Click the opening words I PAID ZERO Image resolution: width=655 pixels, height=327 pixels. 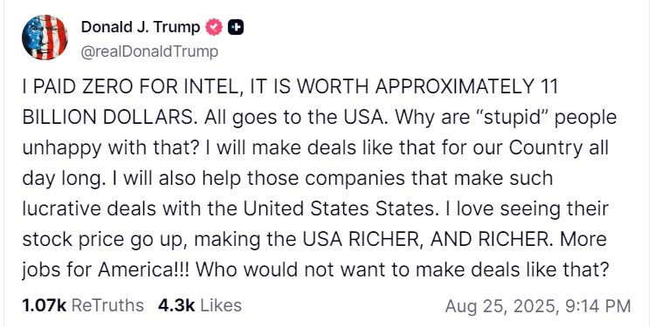[77, 87]
